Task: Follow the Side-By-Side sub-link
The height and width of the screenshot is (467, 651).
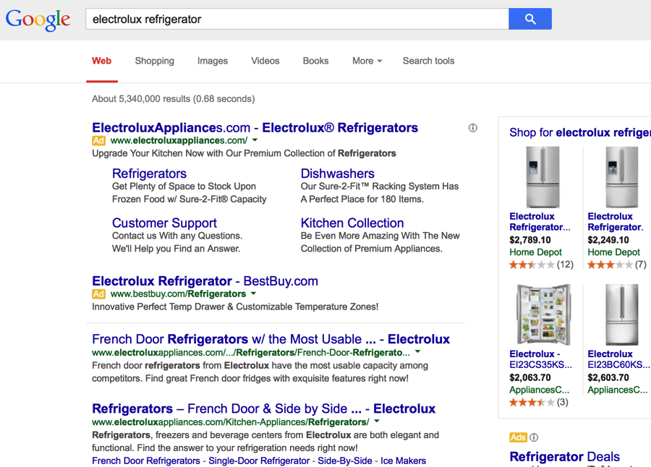Action: [345, 460]
